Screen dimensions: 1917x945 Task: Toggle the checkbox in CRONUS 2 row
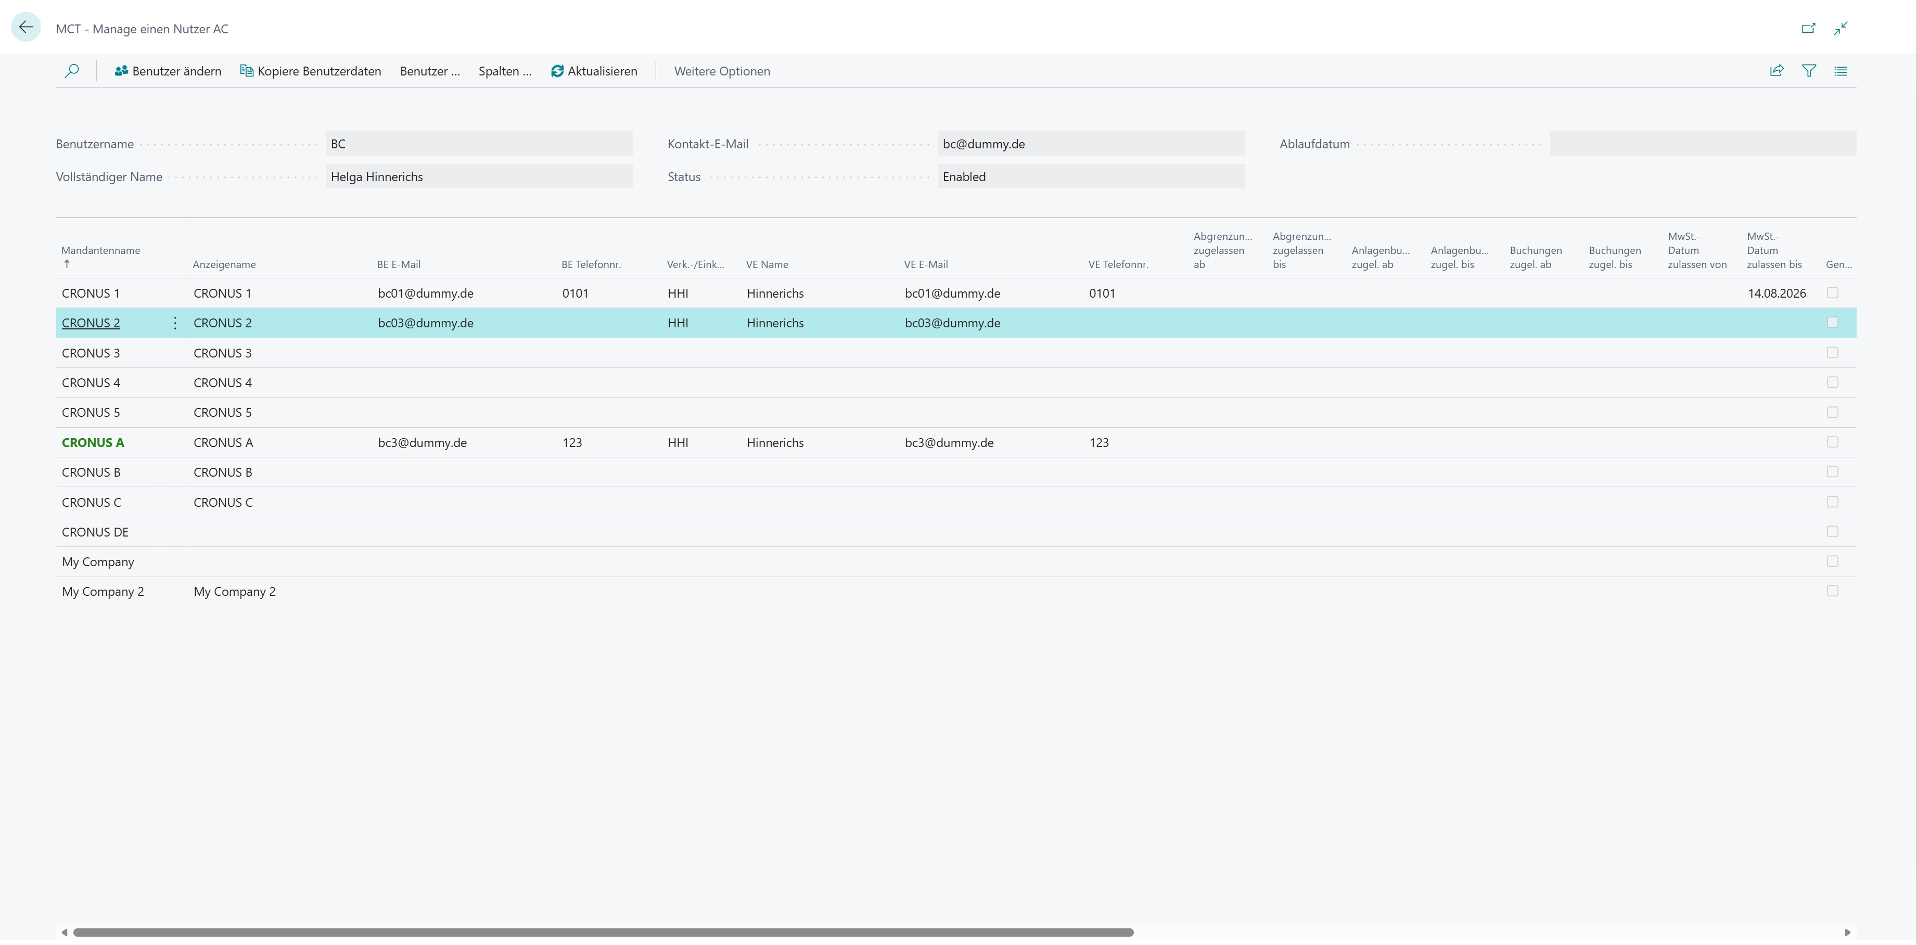[1832, 322]
